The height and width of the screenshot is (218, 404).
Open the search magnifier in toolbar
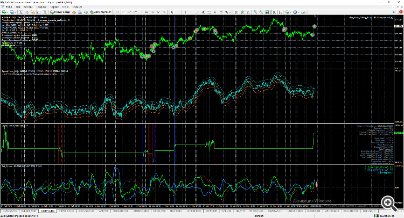tap(394, 12)
